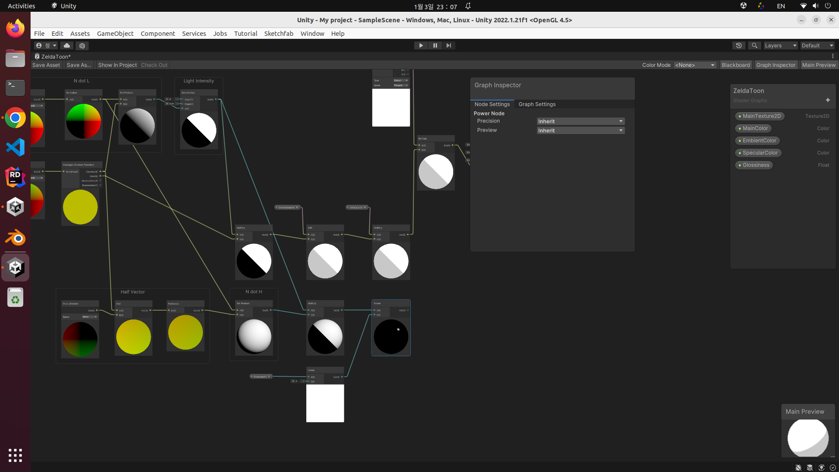Viewport: 839px width, 472px height.
Task: Open the Sketchfab menu
Action: [x=279, y=34]
